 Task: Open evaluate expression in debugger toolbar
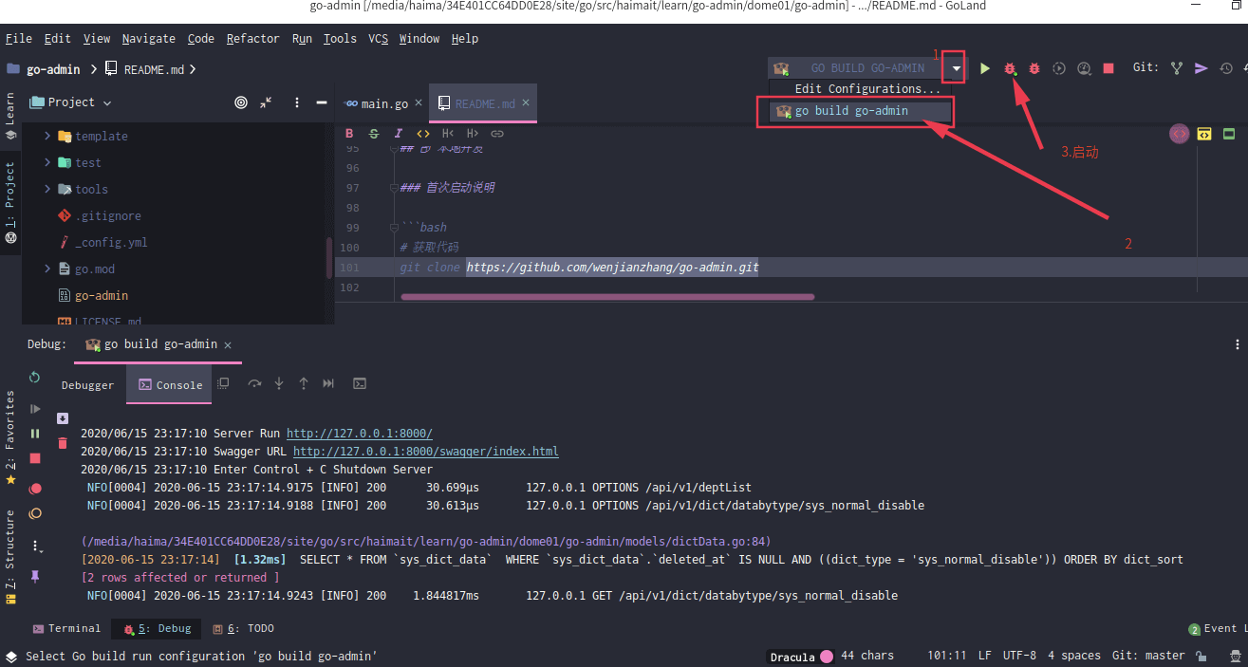click(x=360, y=383)
